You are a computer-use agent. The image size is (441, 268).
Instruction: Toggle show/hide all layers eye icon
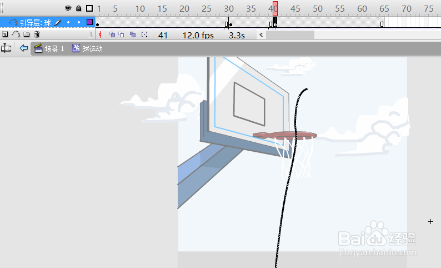(68, 8)
